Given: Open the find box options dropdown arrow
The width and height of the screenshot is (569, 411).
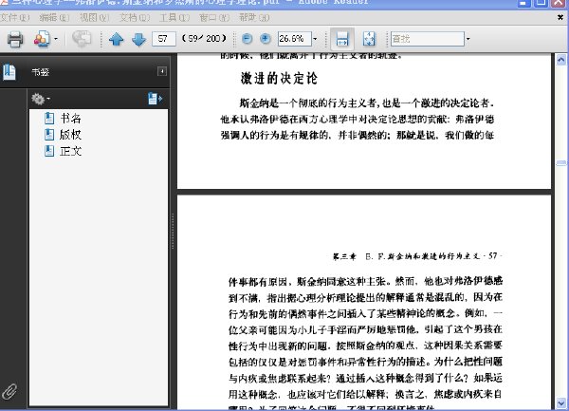Looking at the screenshot, I should pos(468,39).
